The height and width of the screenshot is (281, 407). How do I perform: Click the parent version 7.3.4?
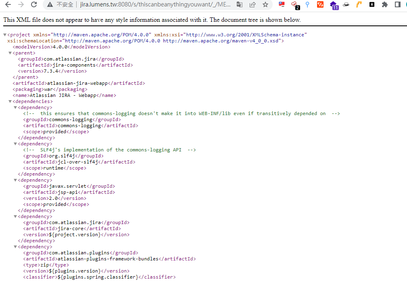click(x=51, y=71)
